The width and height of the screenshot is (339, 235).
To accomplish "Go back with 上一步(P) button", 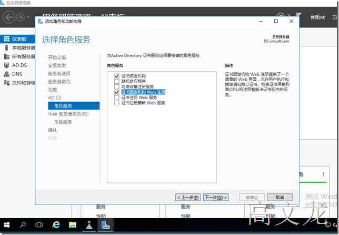I will [x=188, y=198].
